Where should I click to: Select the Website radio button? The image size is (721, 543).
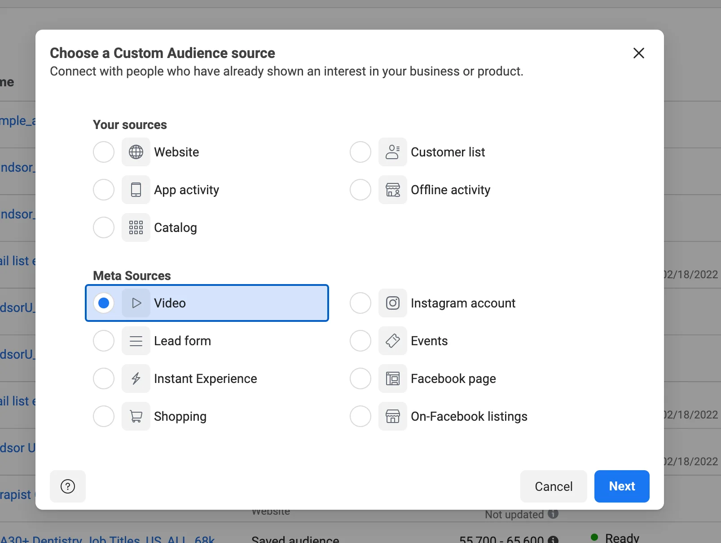pos(104,152)
